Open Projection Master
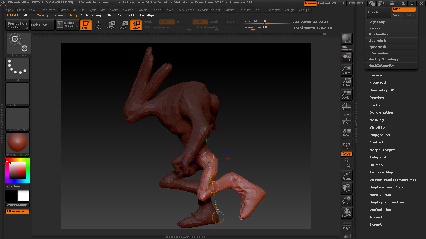 17,25
